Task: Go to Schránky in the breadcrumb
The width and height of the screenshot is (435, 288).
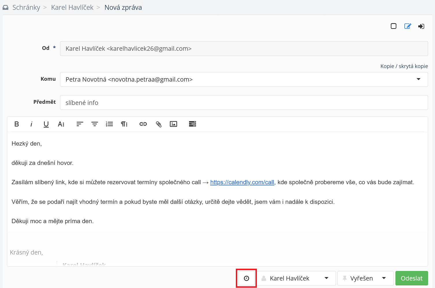Action: (26, 7)
